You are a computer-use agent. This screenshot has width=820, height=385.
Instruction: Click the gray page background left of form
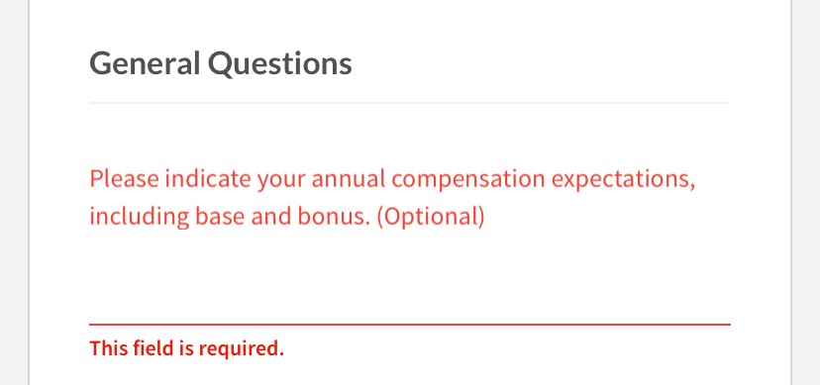pos(14,192)
